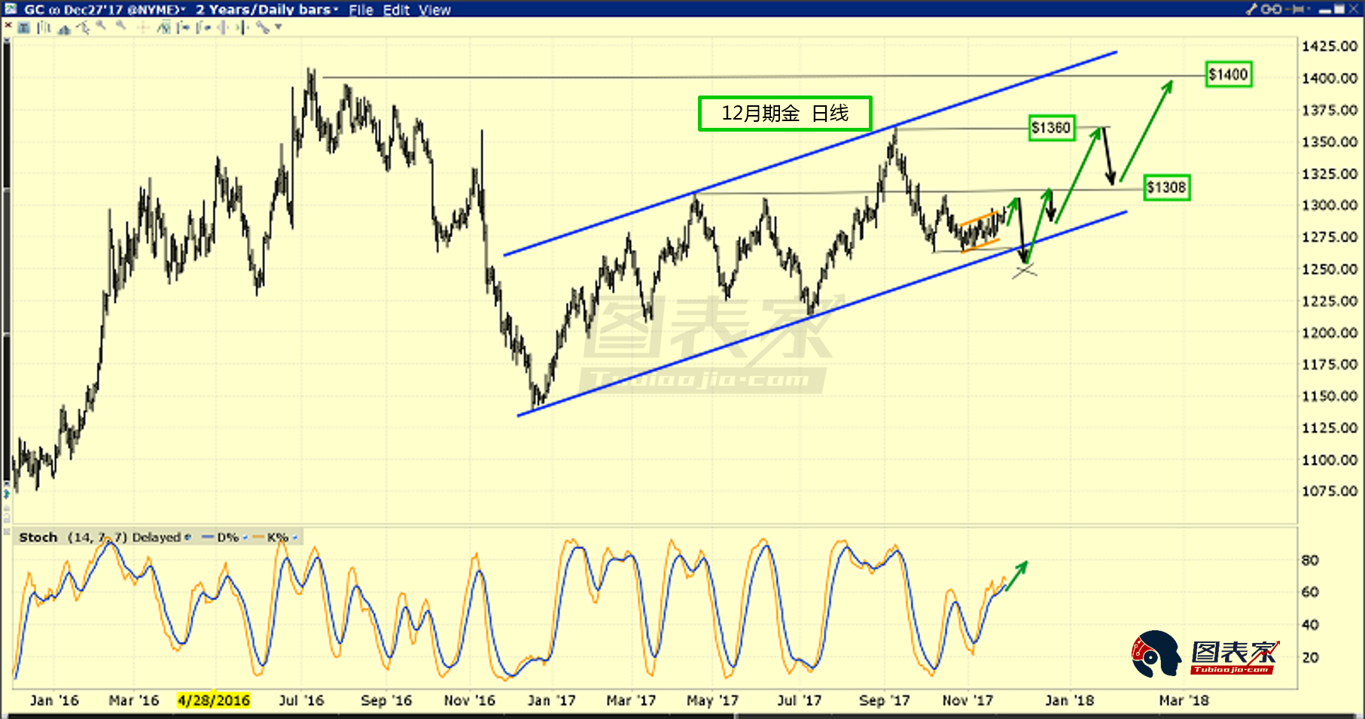
Task: Select the bar chart type icon
Action: coord(44,28)
